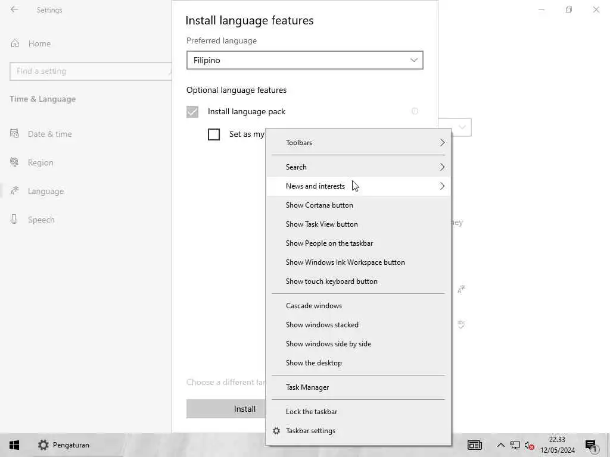Viewport: 610px width, 457px height.
Task: Focus the Find a setting search box
Action: pyautogui.click(x=91, y=71)
